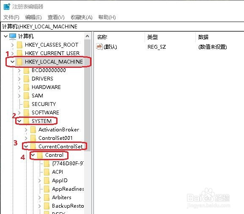Click the tree scrollbar up arrow
This screenshot has height=214, width=244.
(88, 36)
